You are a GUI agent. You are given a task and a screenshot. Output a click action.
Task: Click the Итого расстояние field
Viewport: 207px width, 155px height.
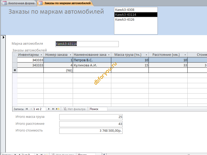point(91,124)
